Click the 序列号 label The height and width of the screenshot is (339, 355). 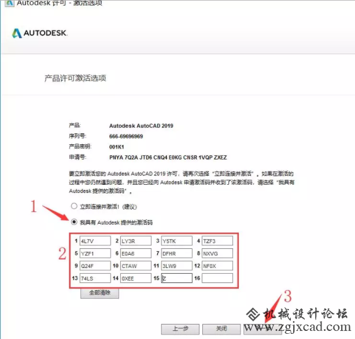click(77, 136)
